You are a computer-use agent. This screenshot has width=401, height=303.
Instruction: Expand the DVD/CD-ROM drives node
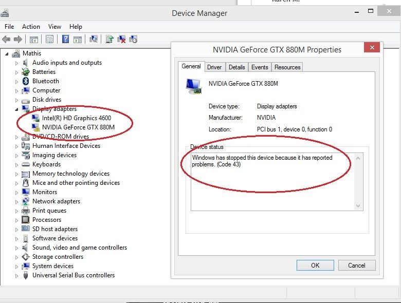(x=16, y=137)
